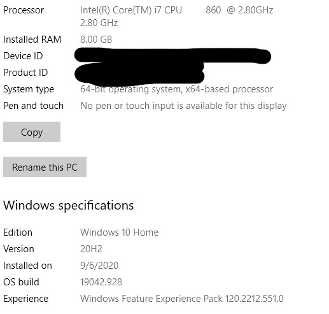Click the blacked-out Device ID value
This screenshot has width=329, height=314.
[x=172, y=55]
